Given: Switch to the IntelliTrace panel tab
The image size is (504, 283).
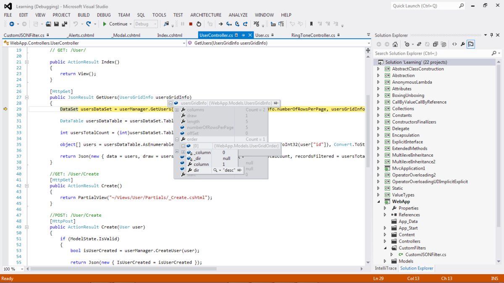Looking at the screenshot, I should (x=386, y=268).
